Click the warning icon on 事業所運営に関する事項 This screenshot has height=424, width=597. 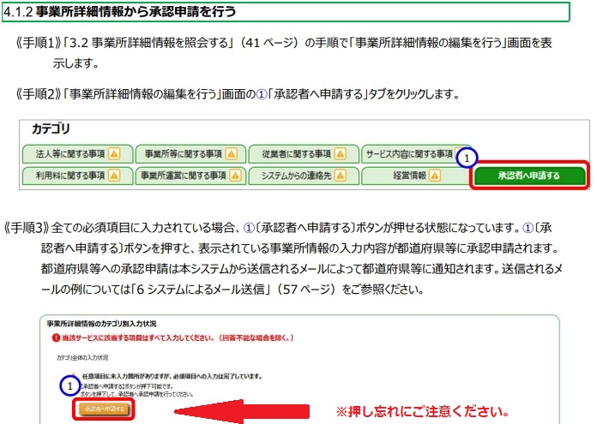pos(235,176)
